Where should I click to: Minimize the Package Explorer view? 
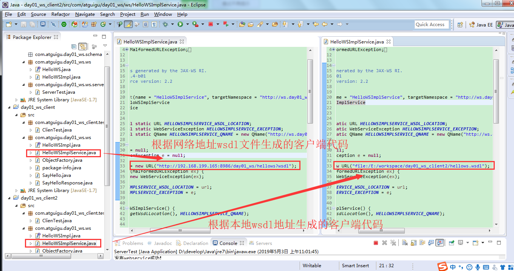click(x=96, y=37)
